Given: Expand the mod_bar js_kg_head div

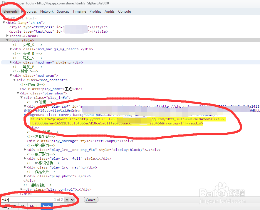Looking at the screenshot, I should 11,49.
